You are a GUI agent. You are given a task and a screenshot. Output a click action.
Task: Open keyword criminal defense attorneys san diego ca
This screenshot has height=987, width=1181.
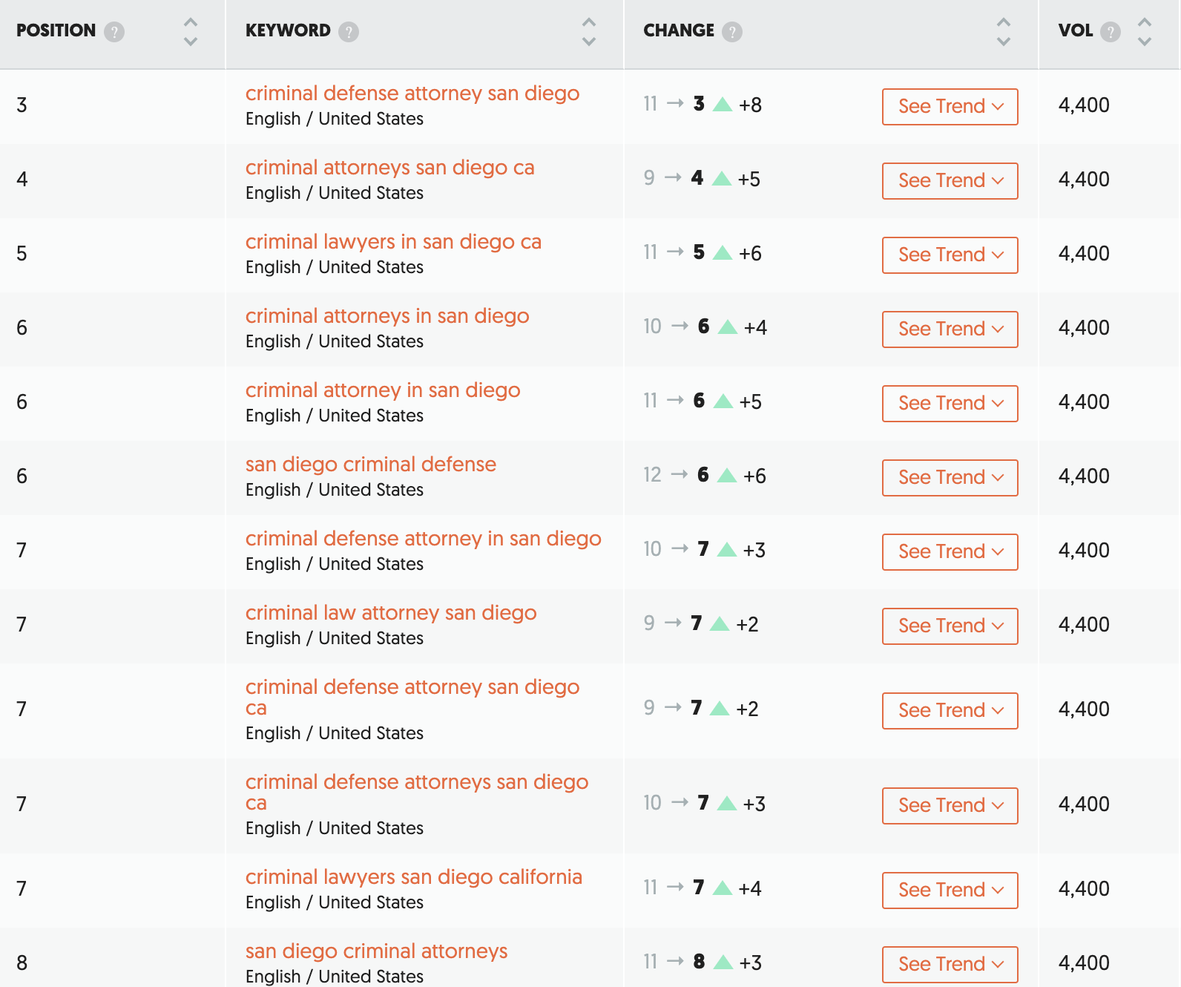coord(416,783)
